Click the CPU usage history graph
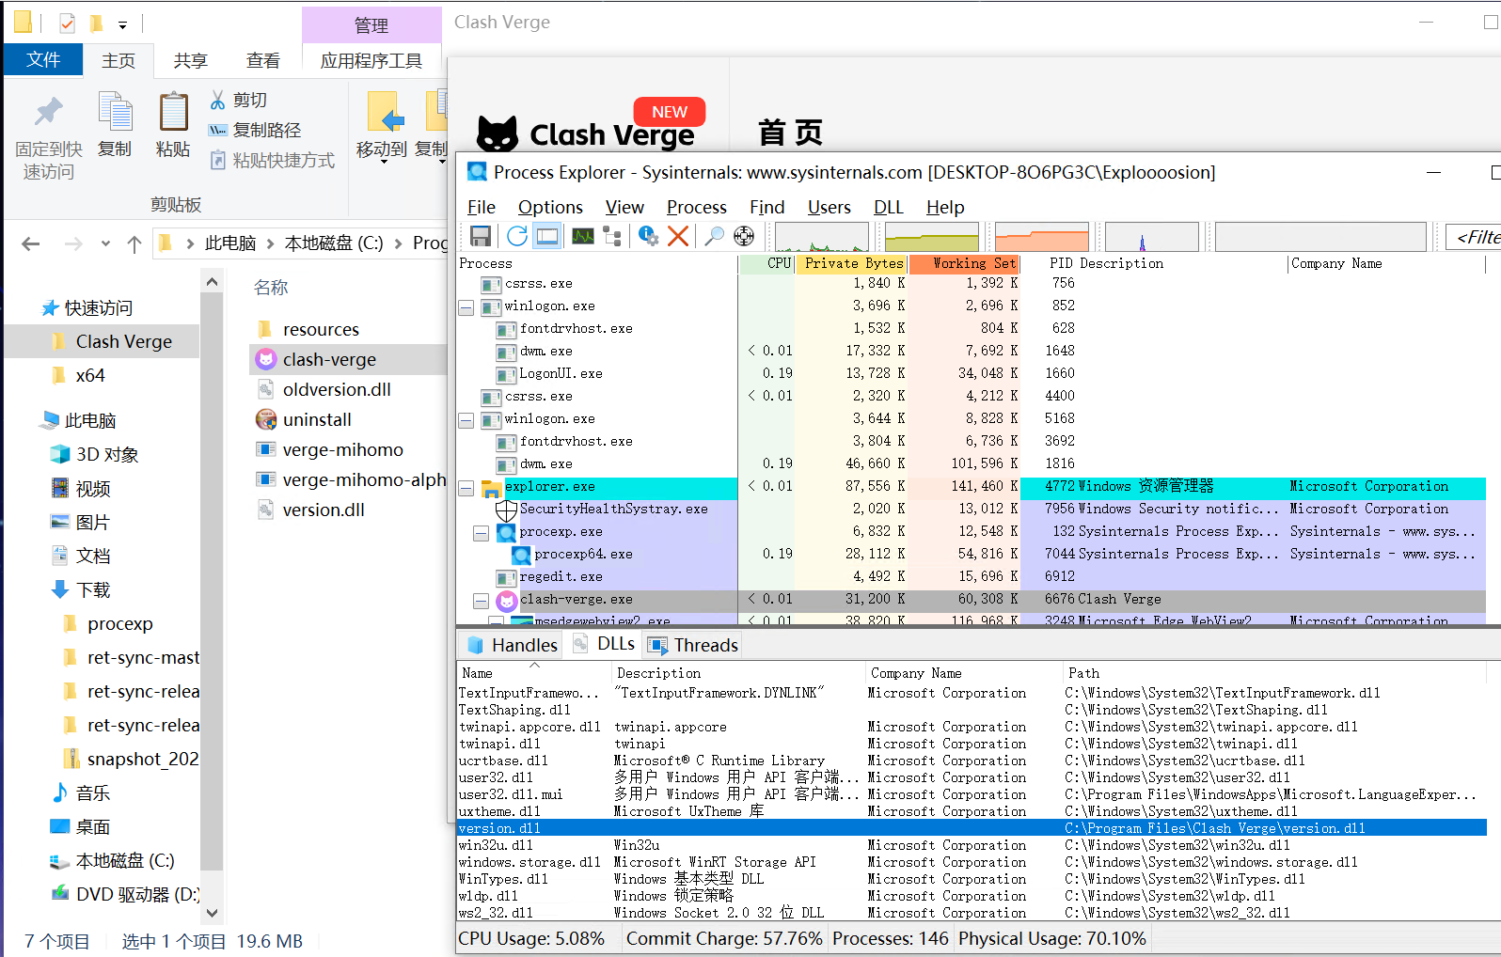The width and height of the screenshot is (1501, 957). coord(821,237)
